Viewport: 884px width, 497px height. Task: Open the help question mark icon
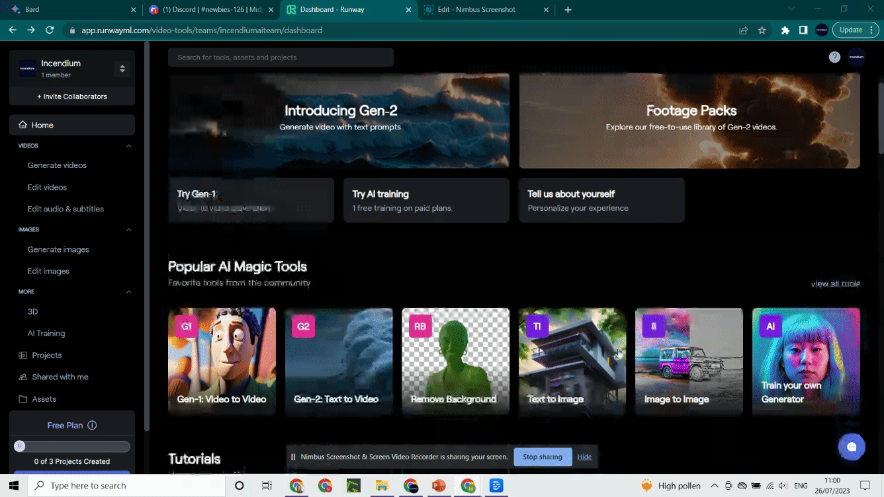coord(835,57)
